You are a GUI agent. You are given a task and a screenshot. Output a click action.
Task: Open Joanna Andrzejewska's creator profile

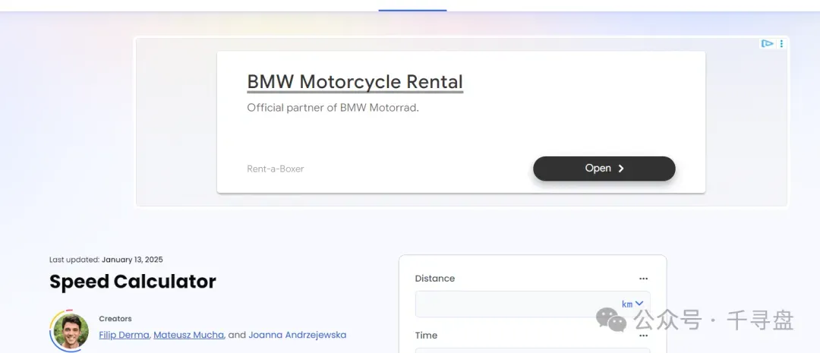tap(297, 335)
